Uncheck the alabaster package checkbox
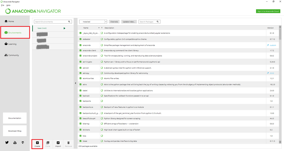 coord(80,39)
